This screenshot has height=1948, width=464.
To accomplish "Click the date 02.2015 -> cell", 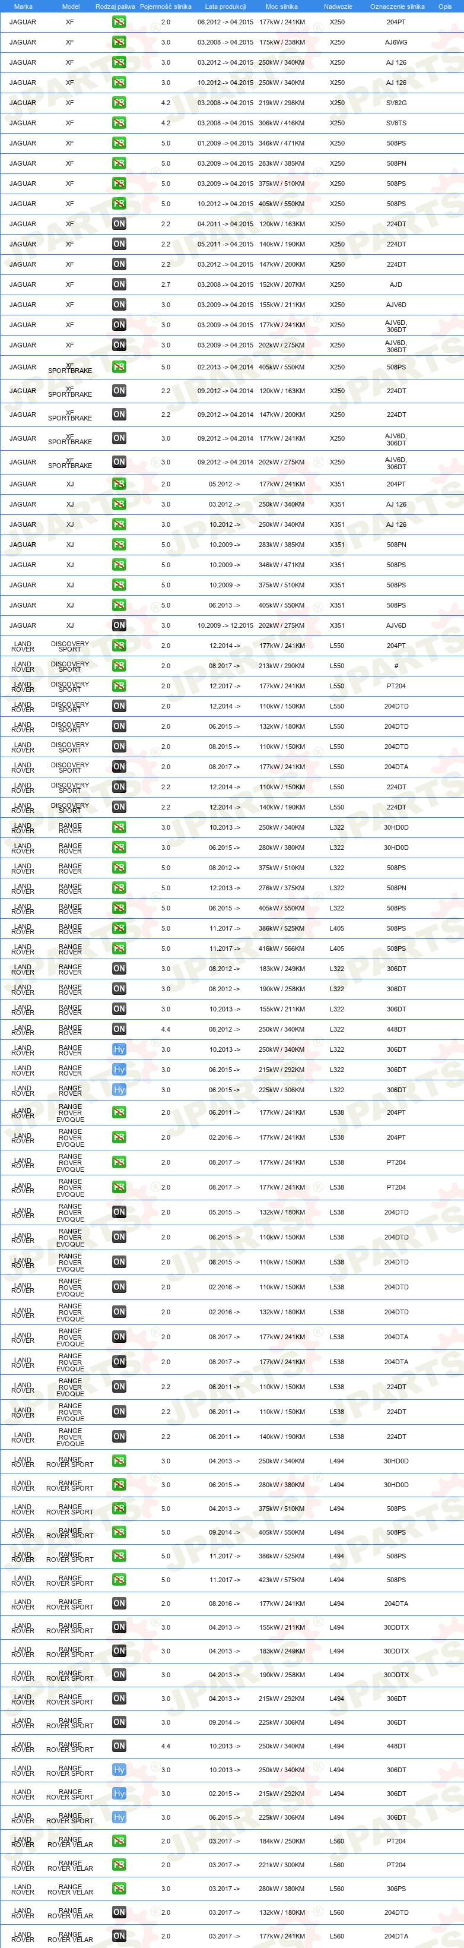I will 225,1794.
